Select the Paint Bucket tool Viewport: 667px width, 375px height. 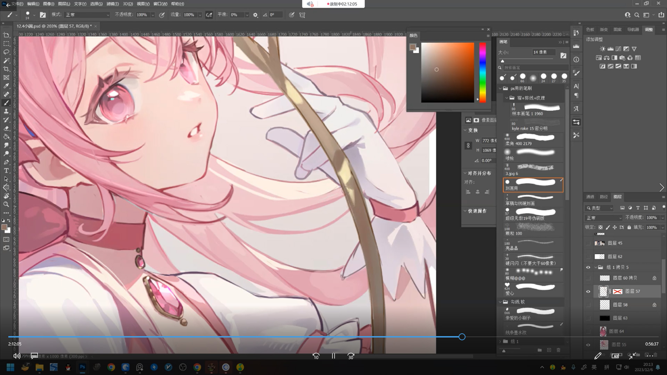(x=6, y=137)
